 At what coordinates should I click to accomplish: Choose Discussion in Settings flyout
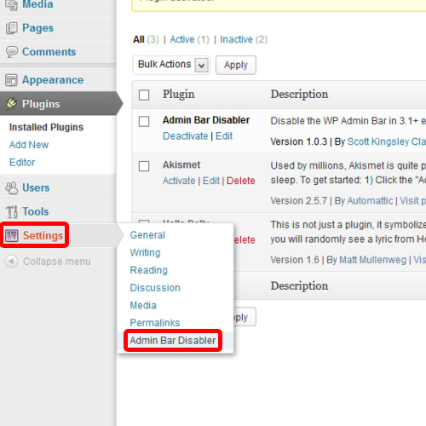click(155, 288)
